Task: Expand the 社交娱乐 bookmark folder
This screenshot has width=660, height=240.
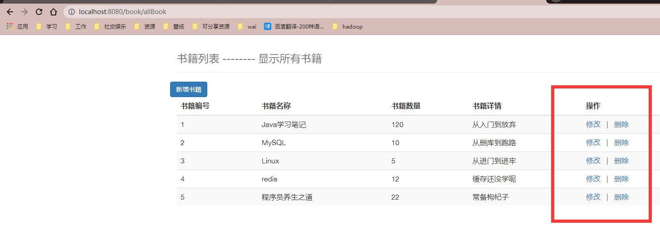Action: (x=110, y=27)
